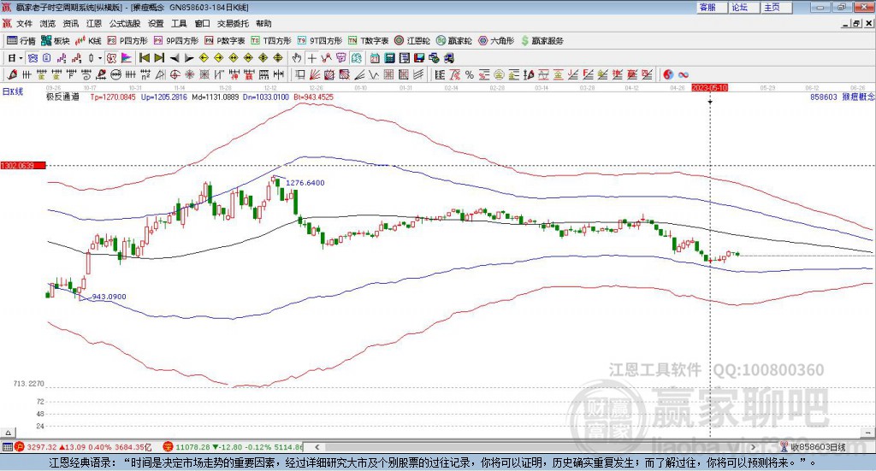Open the 浏览 menu
The image size is (876, 471).
48,23
